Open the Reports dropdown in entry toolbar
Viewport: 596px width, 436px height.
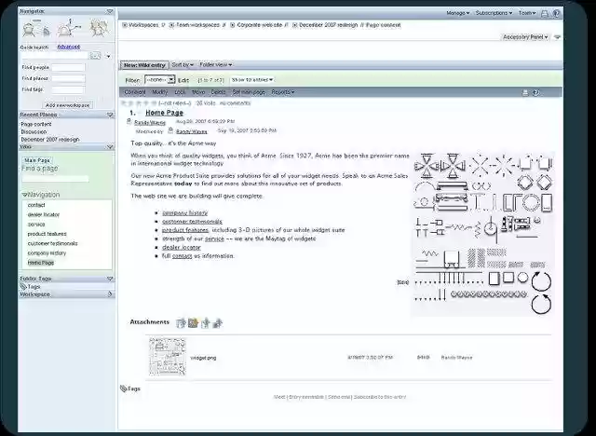[x=283, y=92]
